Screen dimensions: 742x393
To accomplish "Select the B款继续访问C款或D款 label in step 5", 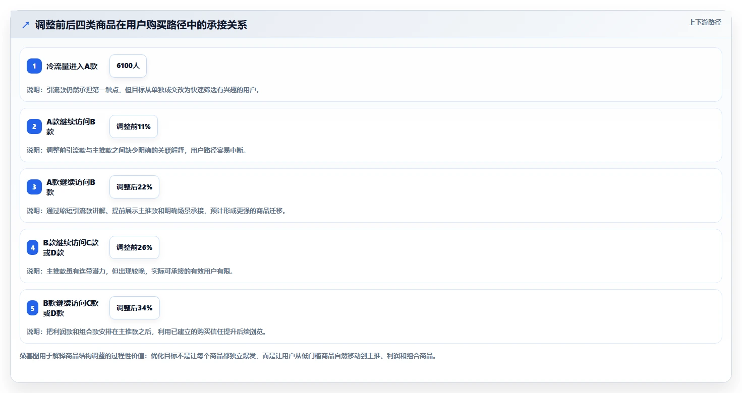I will tap(71, 308).
